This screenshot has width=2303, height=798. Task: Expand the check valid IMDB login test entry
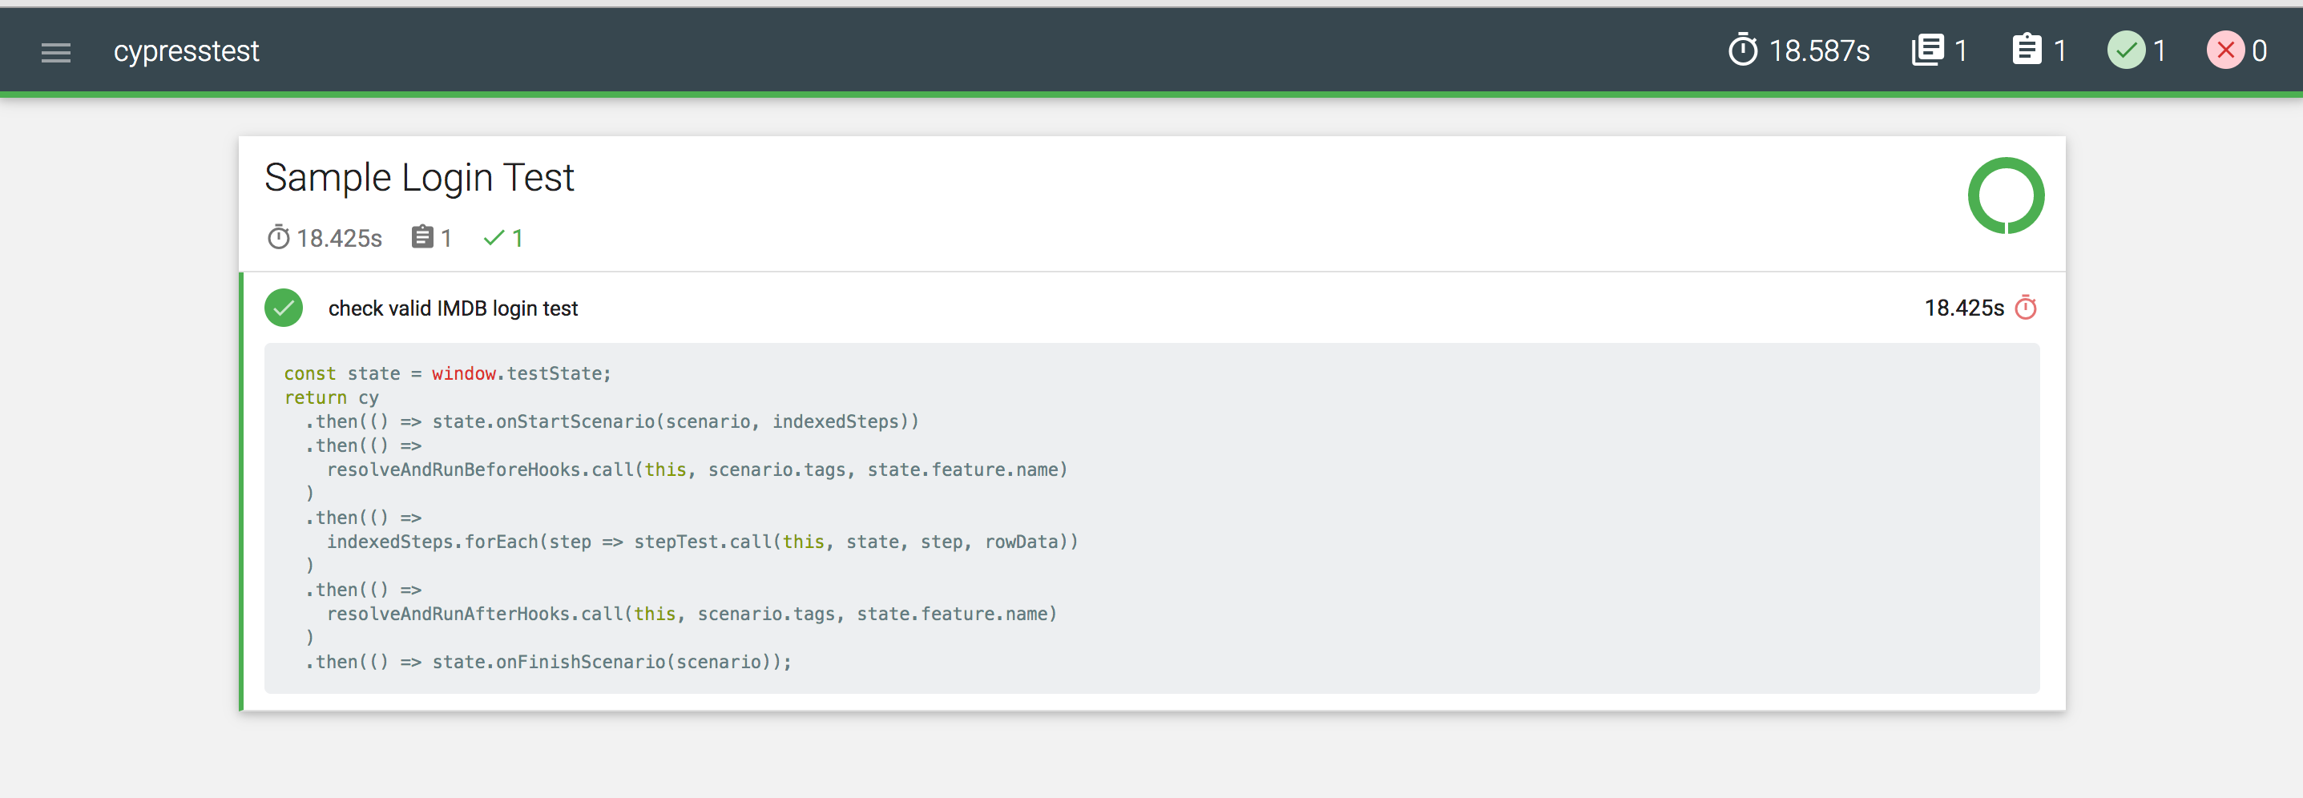coord(454,308)
